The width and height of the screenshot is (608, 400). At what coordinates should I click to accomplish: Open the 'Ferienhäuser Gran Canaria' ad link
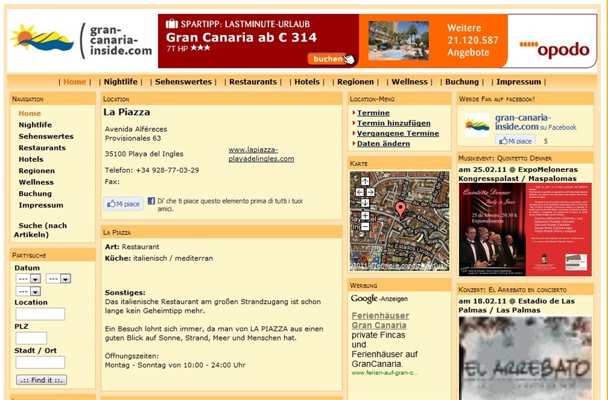tap(380, 321)
